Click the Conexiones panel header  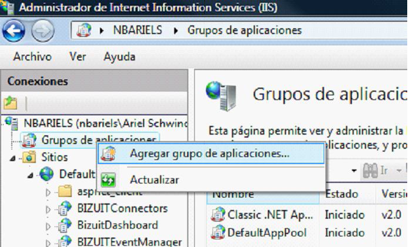point(94,81)
